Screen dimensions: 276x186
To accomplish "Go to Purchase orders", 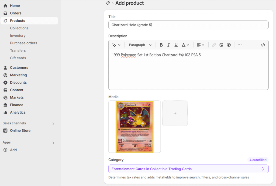I will pyautogui.click(x=24, y=43).
